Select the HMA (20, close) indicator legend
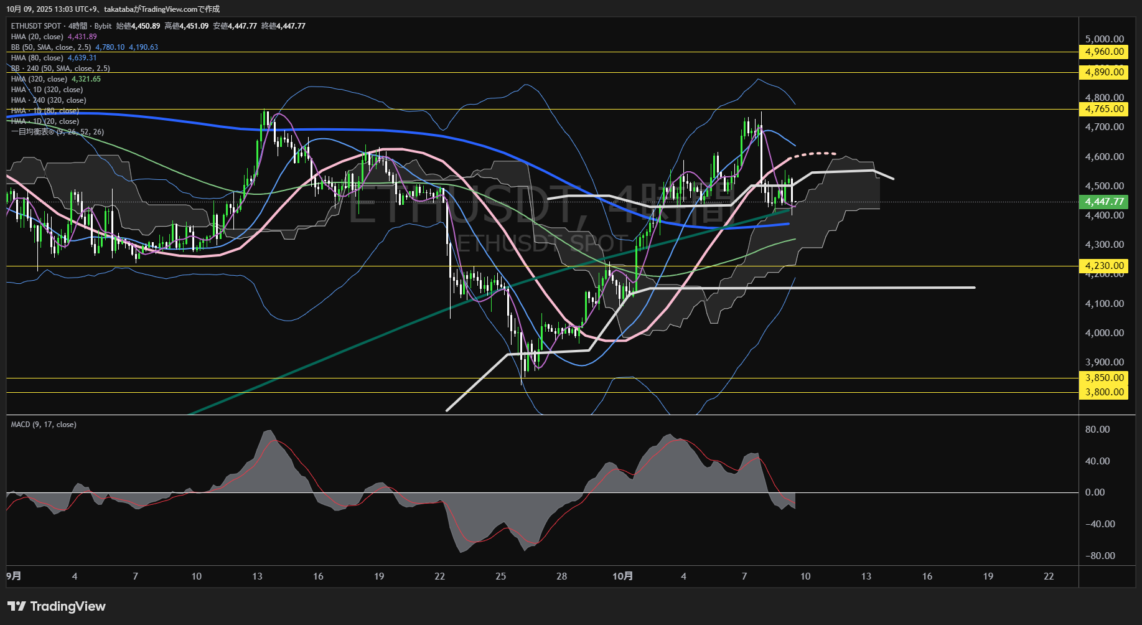 37,37
